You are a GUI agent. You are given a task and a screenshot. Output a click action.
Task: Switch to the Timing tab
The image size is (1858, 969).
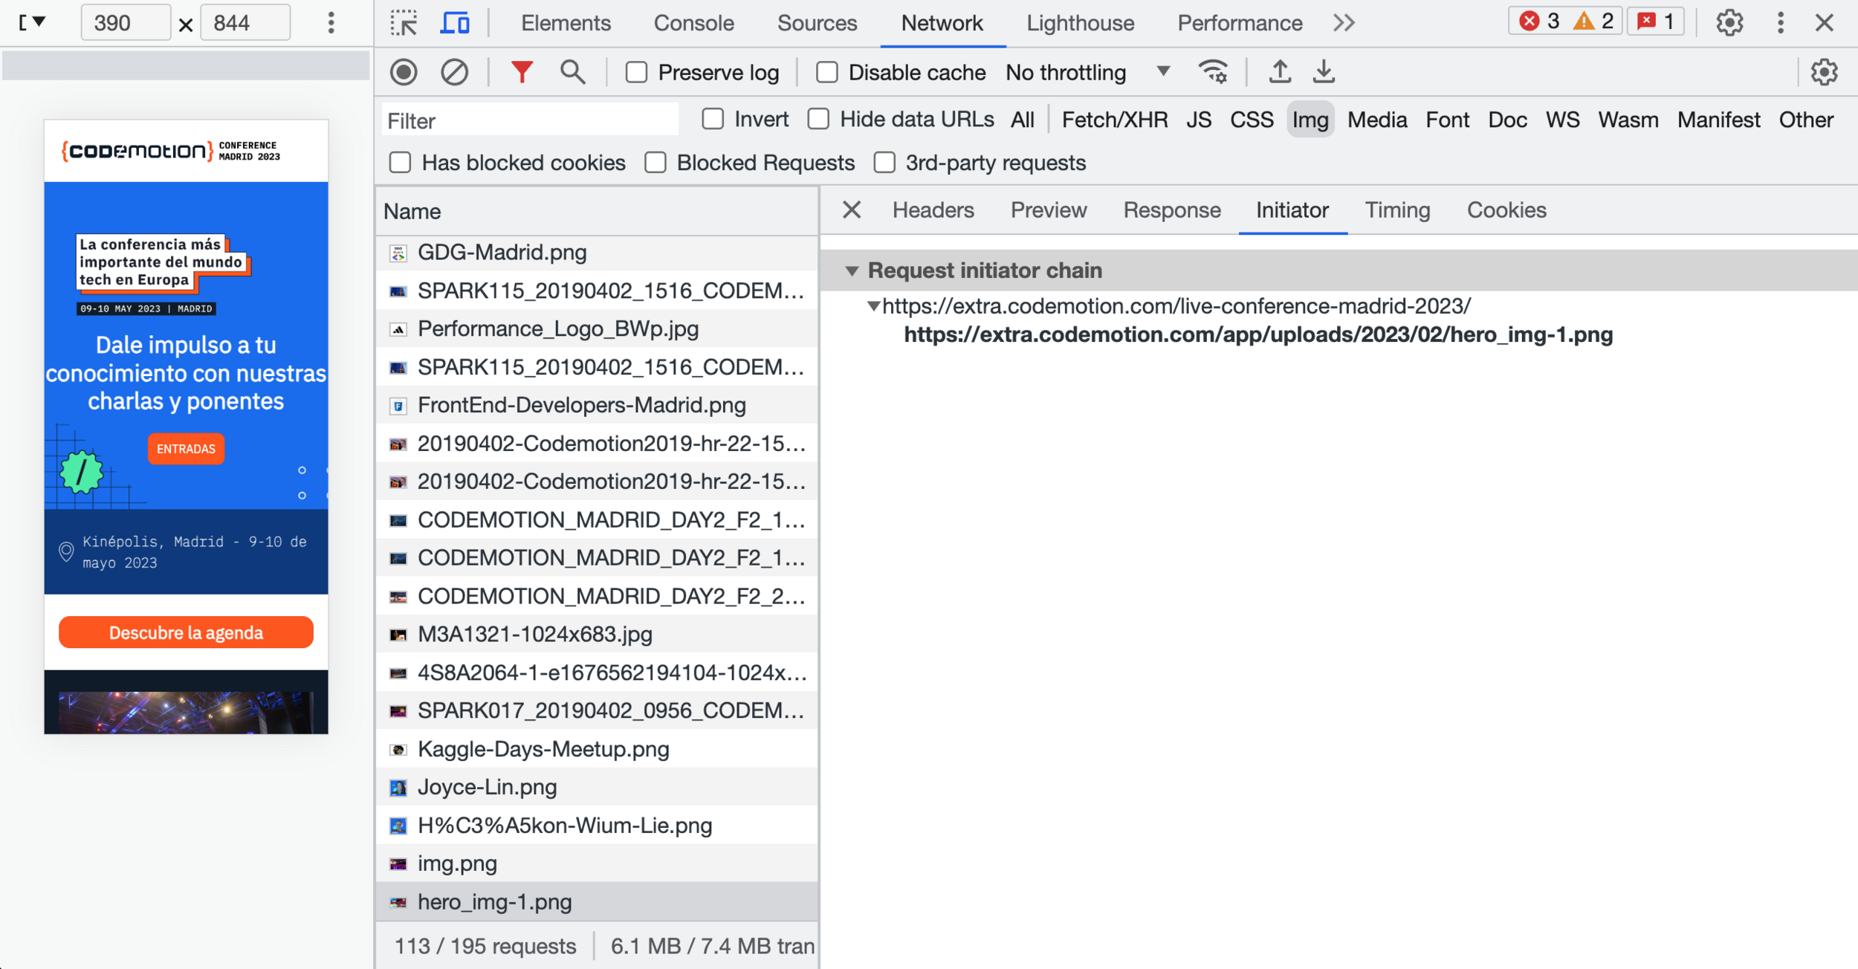(1396, 210)
